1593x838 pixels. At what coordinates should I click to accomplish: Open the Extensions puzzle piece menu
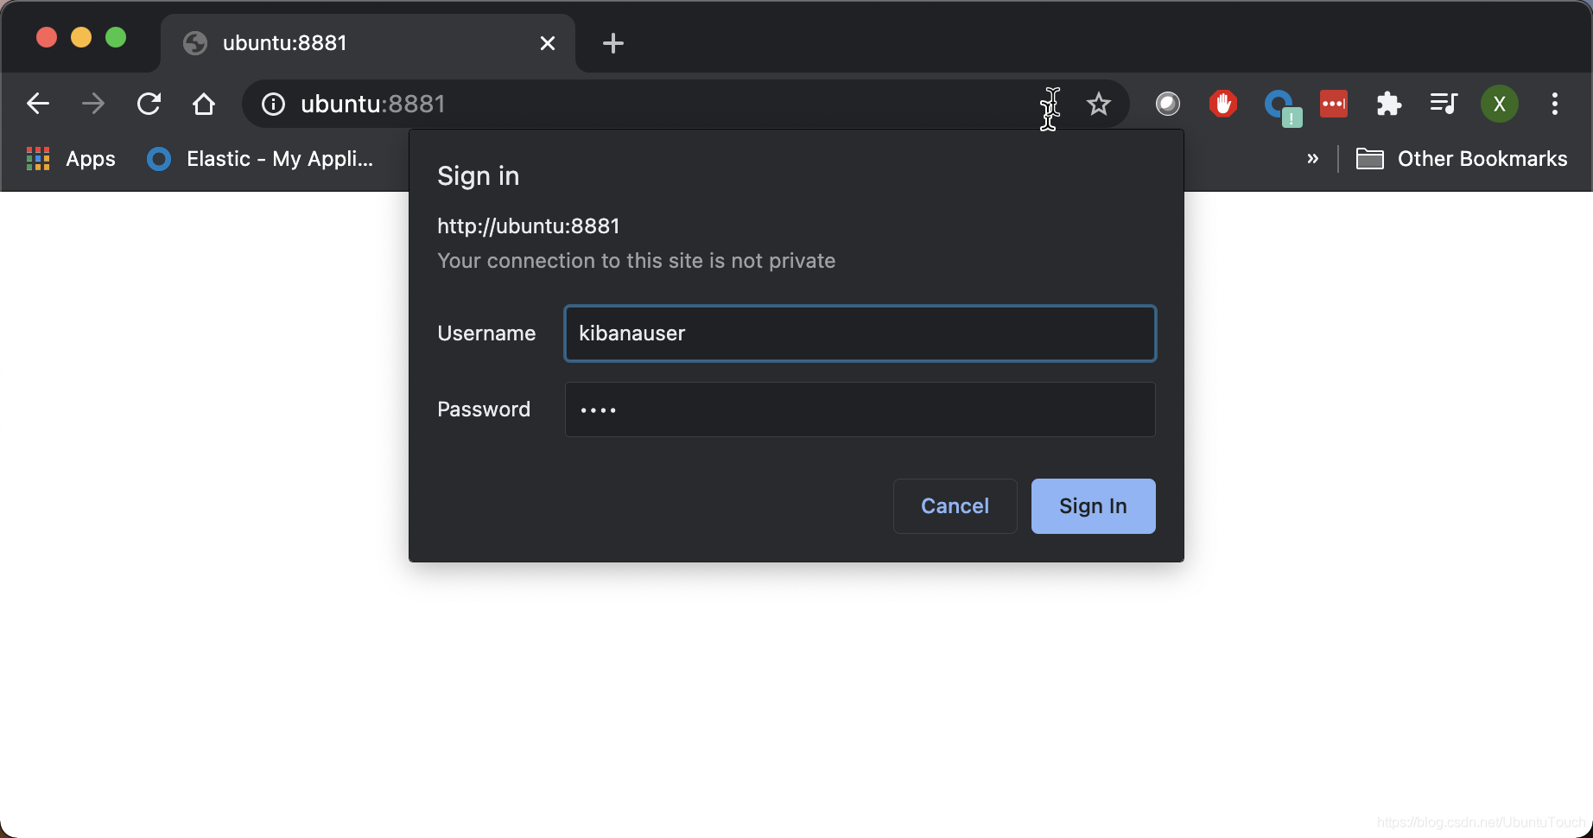[1389, 104]
